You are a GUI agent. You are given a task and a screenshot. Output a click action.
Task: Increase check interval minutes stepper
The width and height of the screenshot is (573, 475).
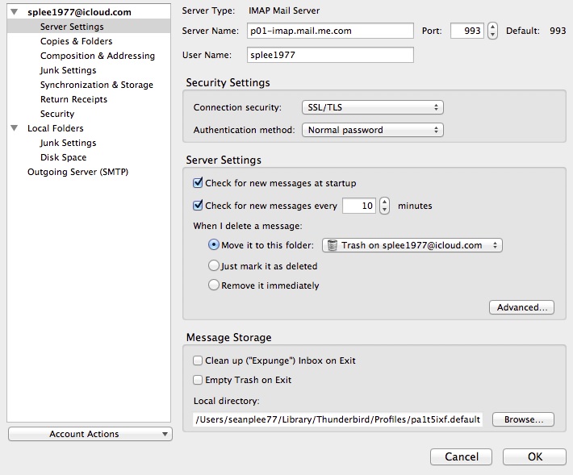384,202
